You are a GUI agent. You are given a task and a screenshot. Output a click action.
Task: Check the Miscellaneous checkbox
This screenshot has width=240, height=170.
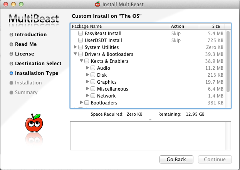(93, 89)
